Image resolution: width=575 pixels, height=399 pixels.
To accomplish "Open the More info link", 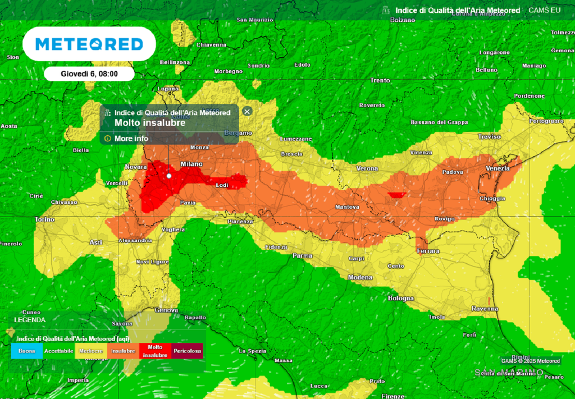I will tap(131, 139).
